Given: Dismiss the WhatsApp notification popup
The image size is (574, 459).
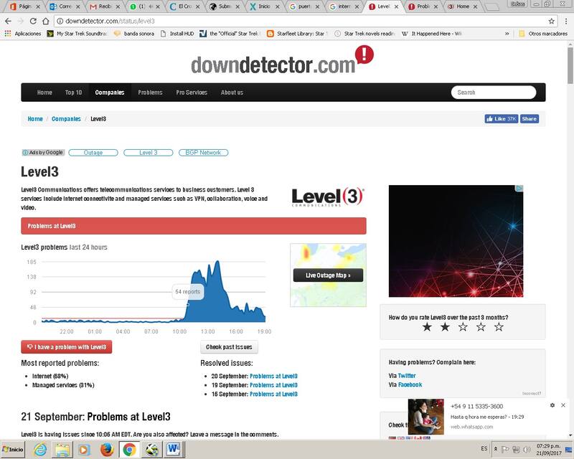Looking at the screenshot, I should coord(563,405).
